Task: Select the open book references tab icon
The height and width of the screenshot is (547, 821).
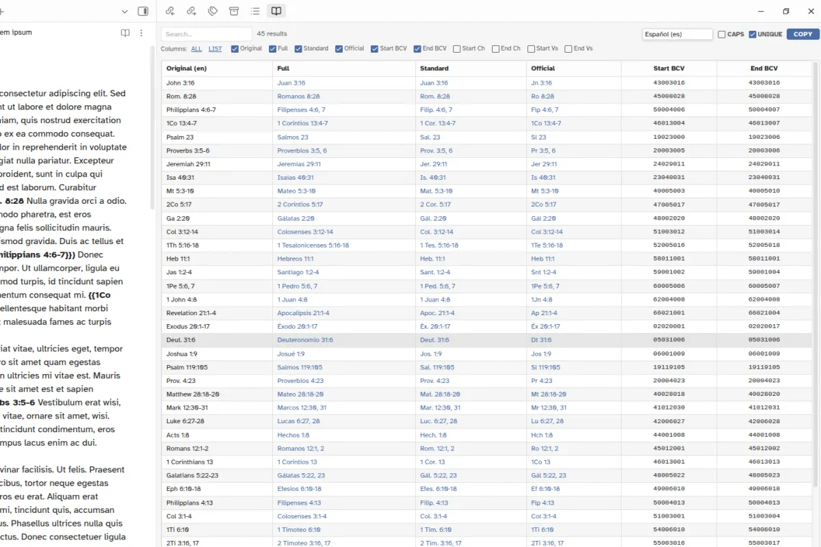Action: (x=276, y=11)
